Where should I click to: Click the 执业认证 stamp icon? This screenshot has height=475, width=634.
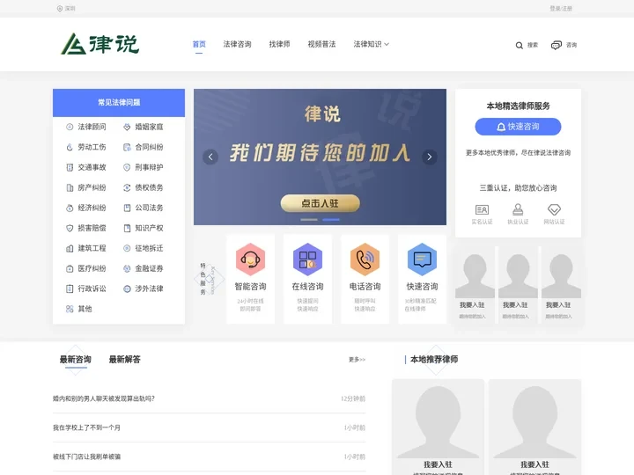[x=518, y=209]
